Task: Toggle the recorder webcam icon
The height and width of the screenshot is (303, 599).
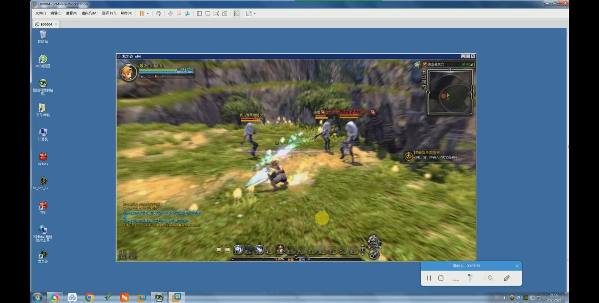Action: (x=490, y=278)
